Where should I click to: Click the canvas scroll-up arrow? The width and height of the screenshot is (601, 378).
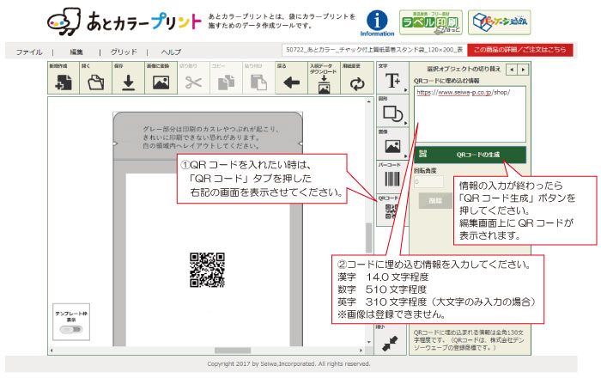368,102
